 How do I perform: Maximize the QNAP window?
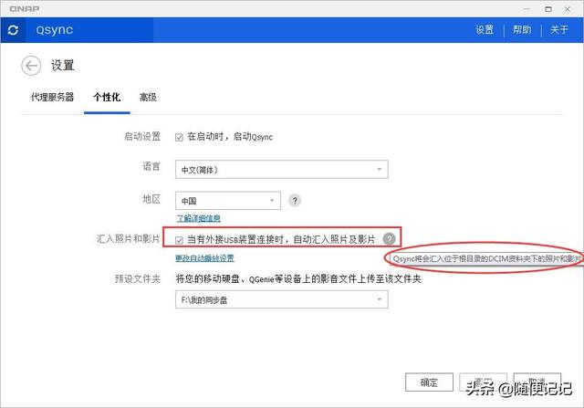pos(548,9)
